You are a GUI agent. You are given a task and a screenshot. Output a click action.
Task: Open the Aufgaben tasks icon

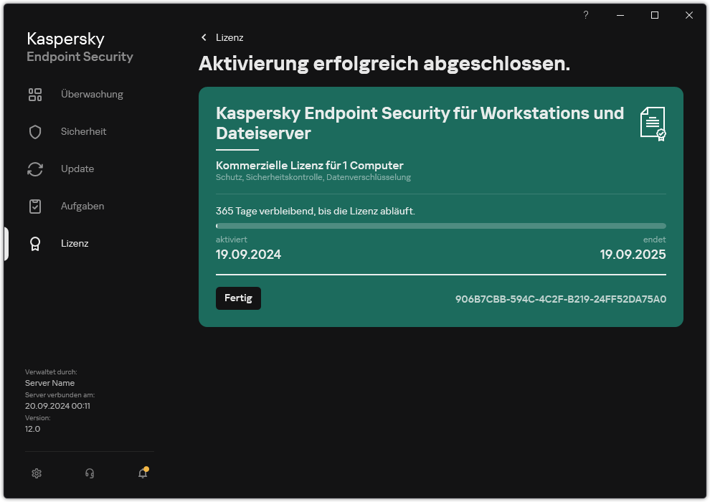(35, 206)
